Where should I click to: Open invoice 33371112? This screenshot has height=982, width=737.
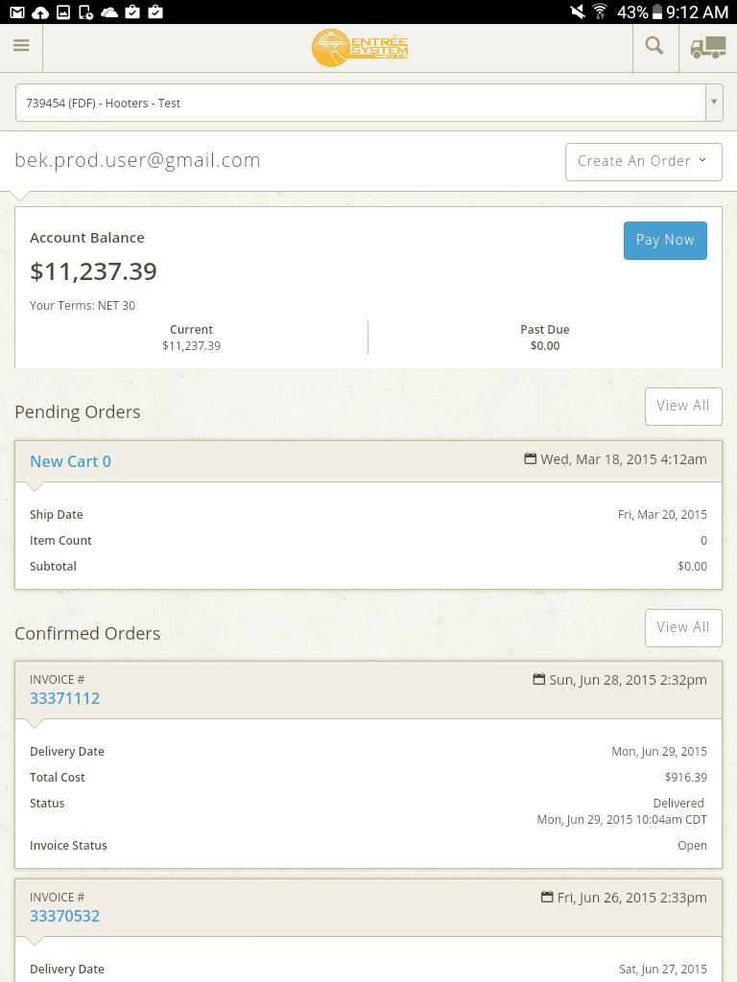point(64,698)
